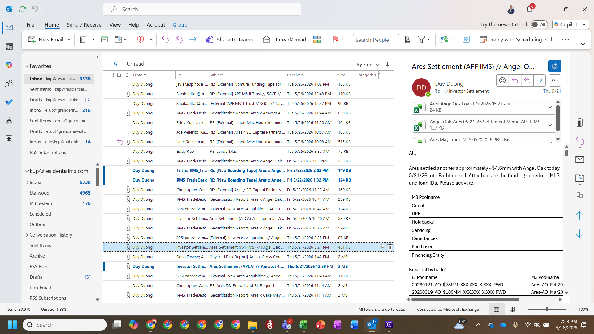Expand the Inbox folder under kup@residentialms.com
The image size is (594, 334).
[27, 182]
